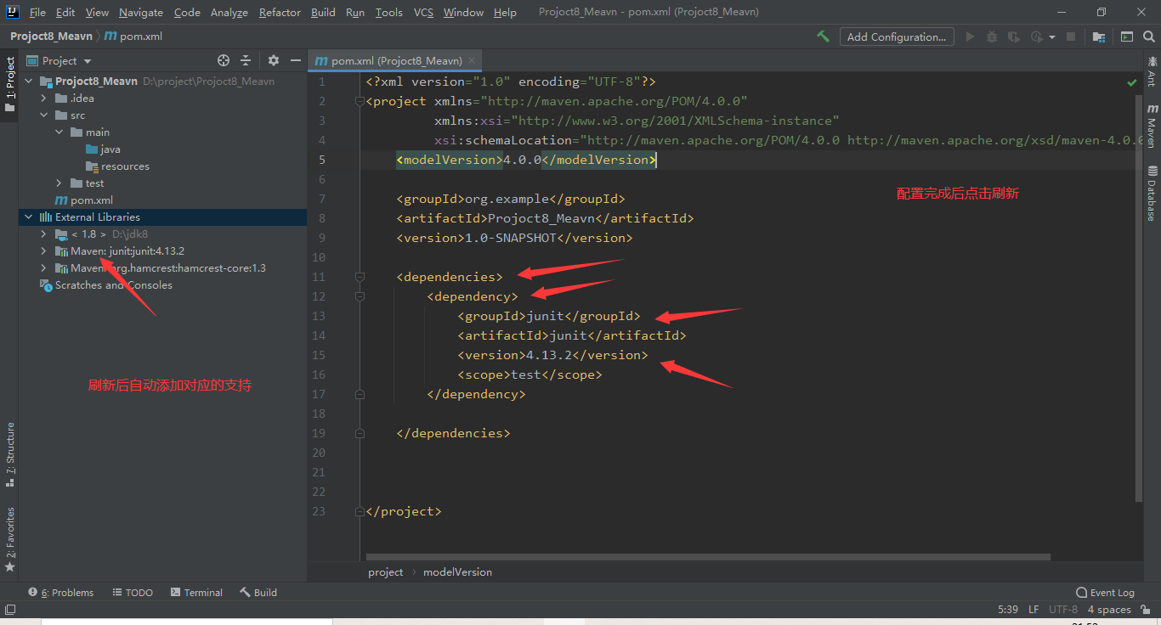The width and height of the screenshot is (1161, 625).
Task: Click the green Build Project hammer icon
Action: 823,37
